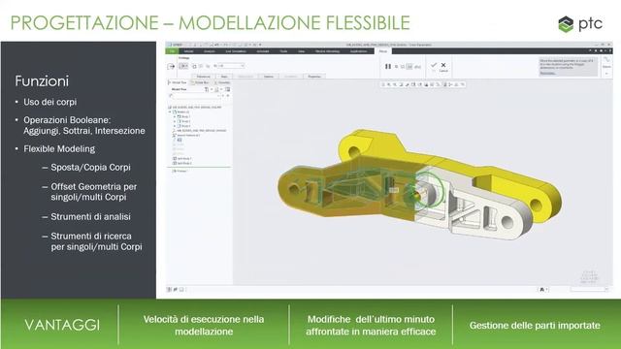Pause the Move feature with pause icon
This screenshot has width=621, height=349.
pyautogui.click(x=388, y=67)
